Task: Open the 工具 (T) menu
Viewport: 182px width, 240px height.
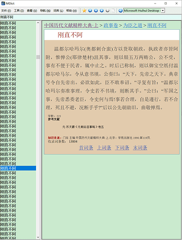Action: (x=19, y=11)
